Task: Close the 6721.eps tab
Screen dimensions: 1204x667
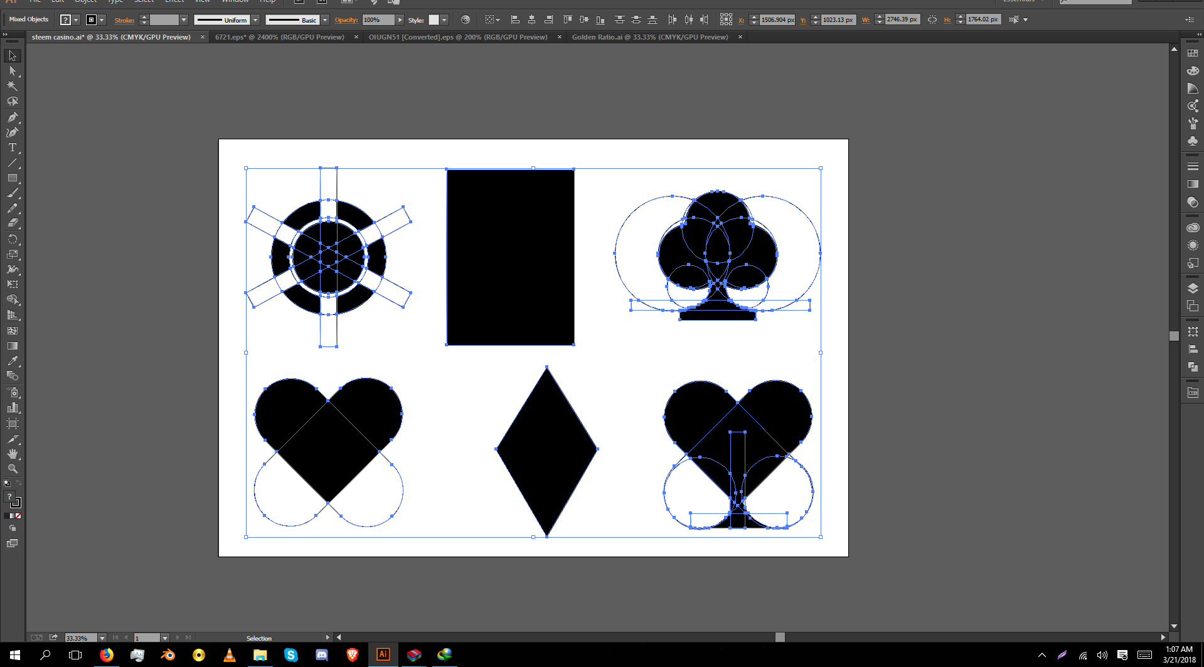Action: pos(356,37)
